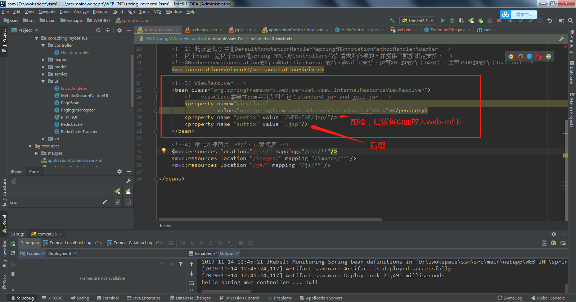Update project with the blue Git arrow
Screen dimensions: 576x302
point(521,20)
